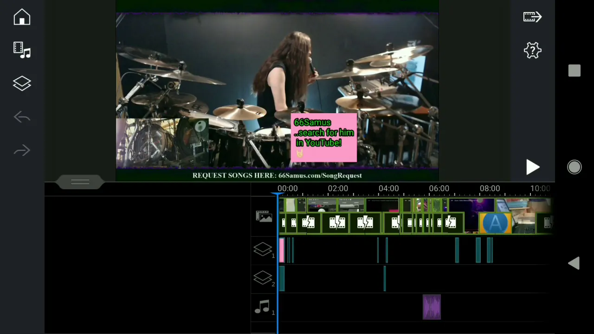Image resolution: width=594 pixels, height=334 pixels.
Task: Jump to the 10:00 ruler mark
Action: coord(540,188)
